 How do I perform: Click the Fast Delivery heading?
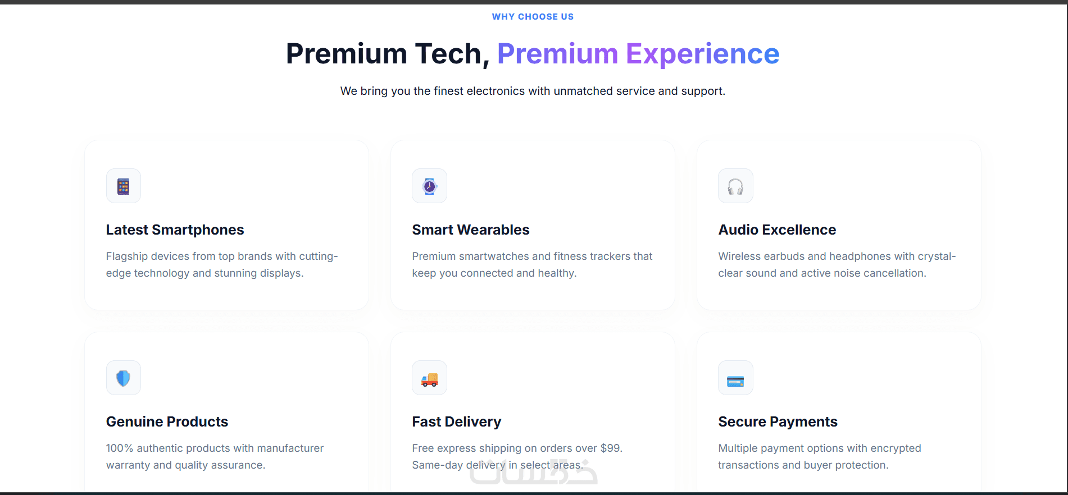(x=456, y=422)
